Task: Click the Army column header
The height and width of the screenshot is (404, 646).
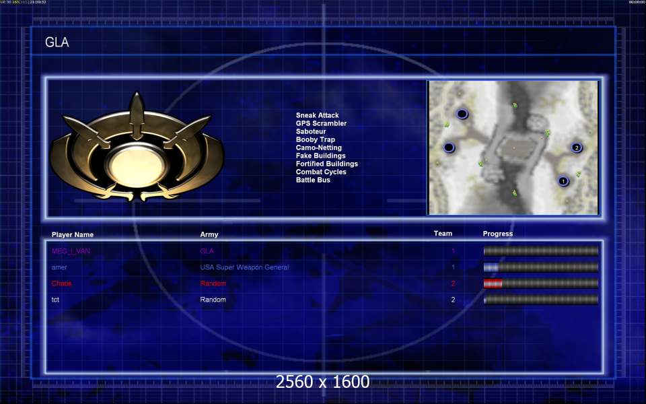Action: 209,234
